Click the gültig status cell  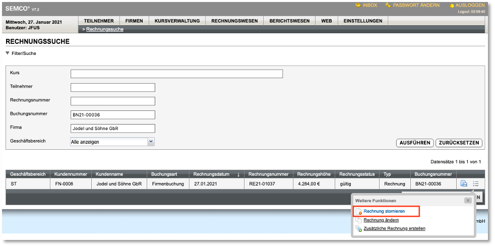point(357,183)
